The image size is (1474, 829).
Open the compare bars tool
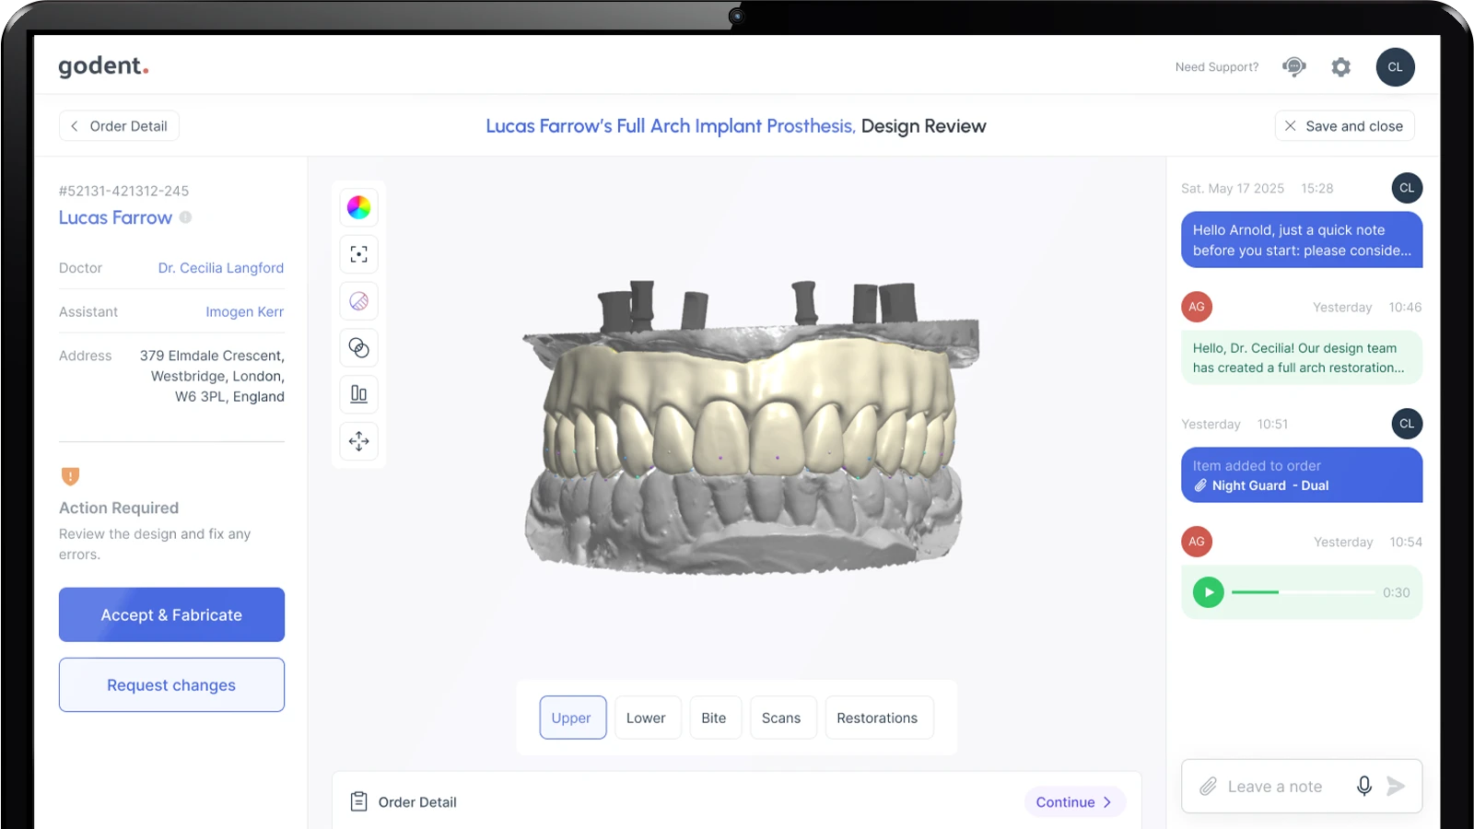358,394
